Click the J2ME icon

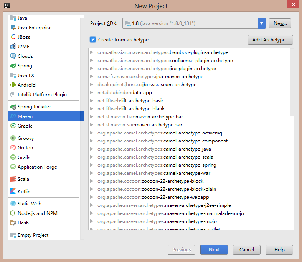tap(13, 46)
